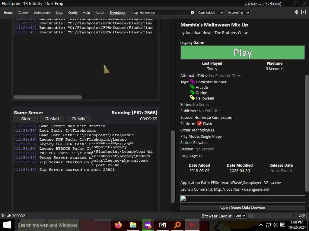The height and width of the screenshot is (231, 309).
Task: Open the Ascending order dropdown
Action: [x=238, y=13]
